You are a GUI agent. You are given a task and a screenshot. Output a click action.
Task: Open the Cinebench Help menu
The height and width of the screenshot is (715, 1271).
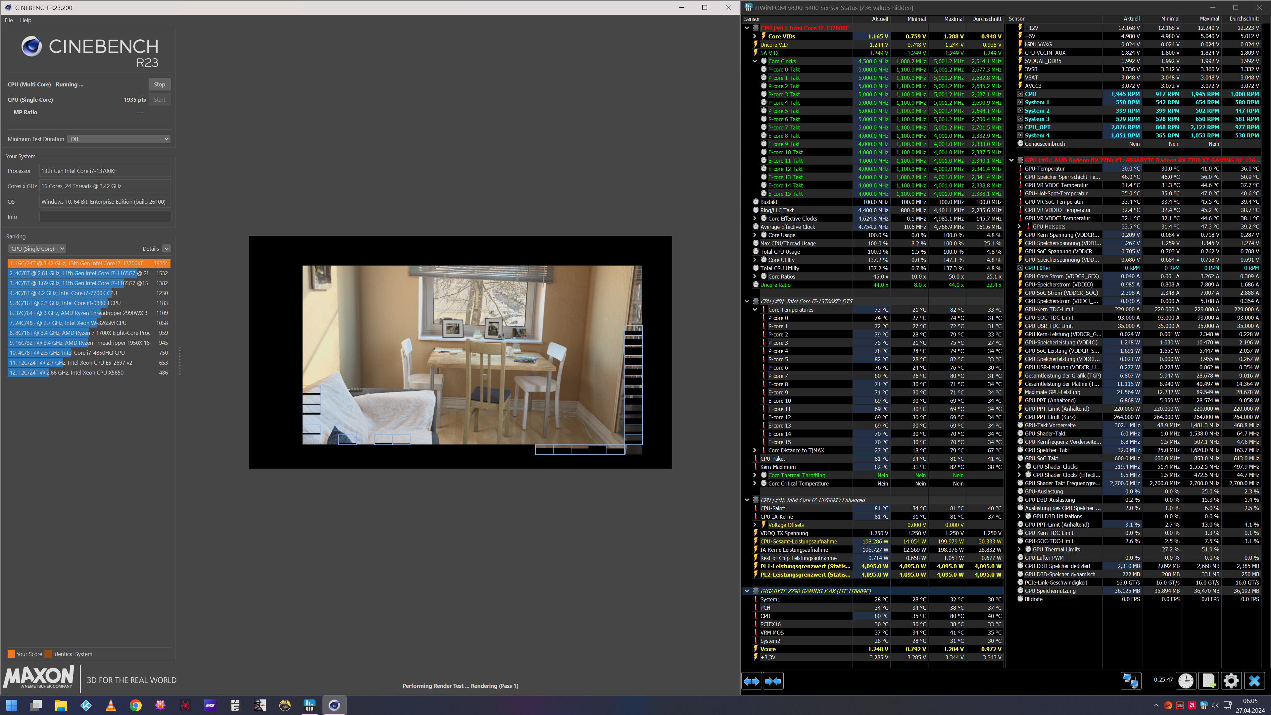[25, 20]
